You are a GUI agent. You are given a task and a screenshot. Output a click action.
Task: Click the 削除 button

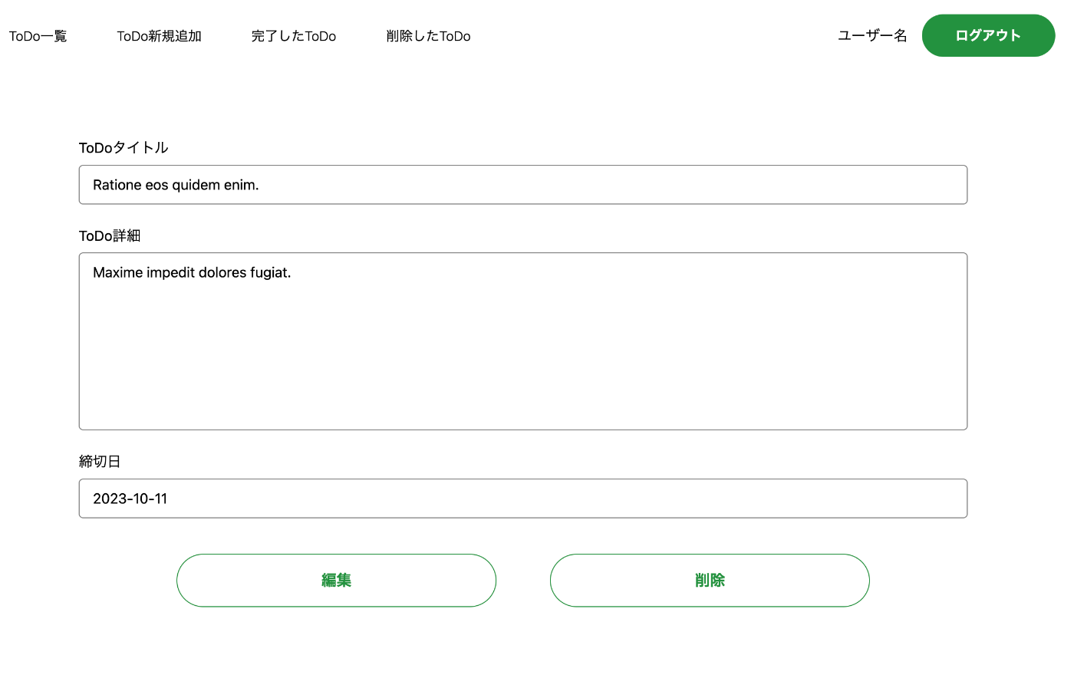710,581
